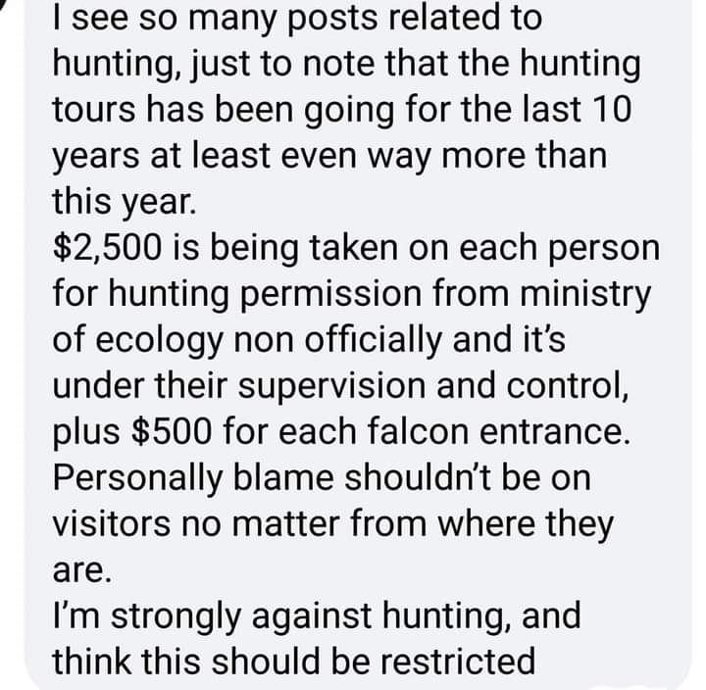Click the word 'Personally' in the comment
The image size is (706, 690).
pyautogui.click(x=138, y=479)
